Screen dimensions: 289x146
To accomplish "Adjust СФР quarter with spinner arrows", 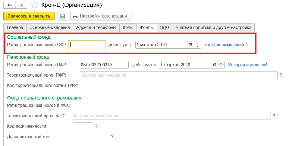I will coord(198,45).
